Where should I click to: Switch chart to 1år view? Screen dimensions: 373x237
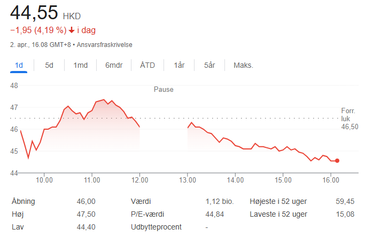point(179,65)
